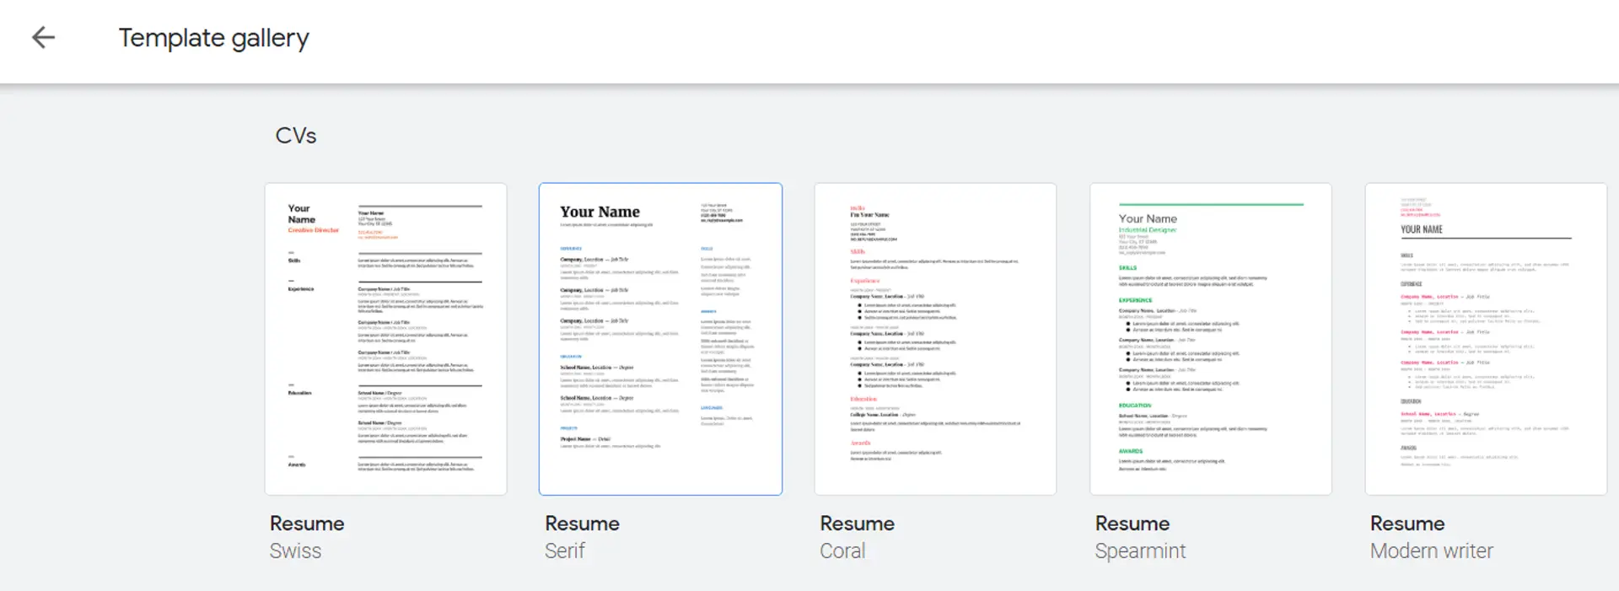Pick the Spearmint resume template thumbnail

click(x=1210, y=339)
